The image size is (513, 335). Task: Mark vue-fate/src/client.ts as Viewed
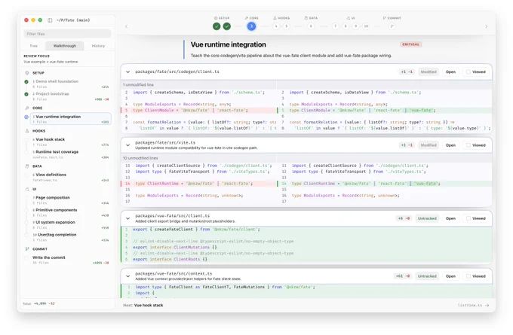(x=476, y=218)
